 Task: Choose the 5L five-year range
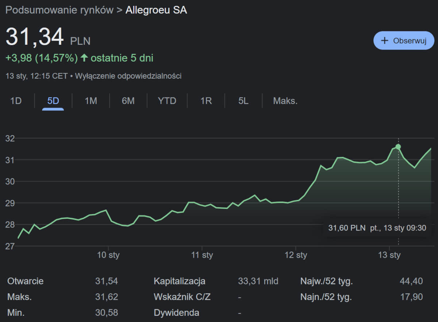click(x=243, y=101)
